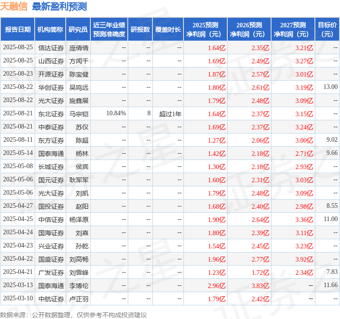
Task: Select 长城证券 institution cell
Action: click(x=51, y=167)
